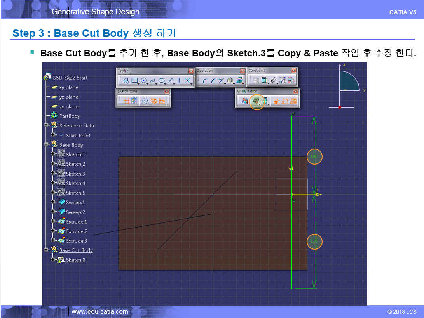Toggle the sketch Grid display
Viewport: 424px width, 318px height.
pyautogui.click(x=126, y=101)
